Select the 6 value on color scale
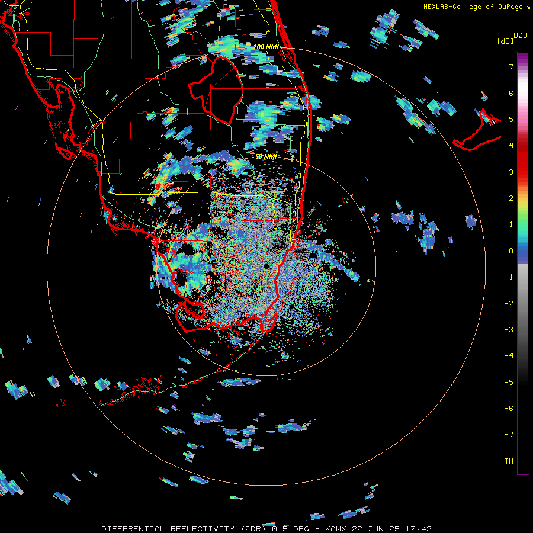The width and height of the screenshot is (533, 533). tap(511, 93)
